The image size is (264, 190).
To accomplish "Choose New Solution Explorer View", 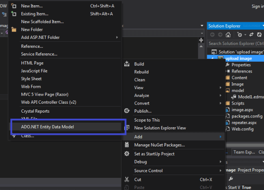I will click(160, 128).
